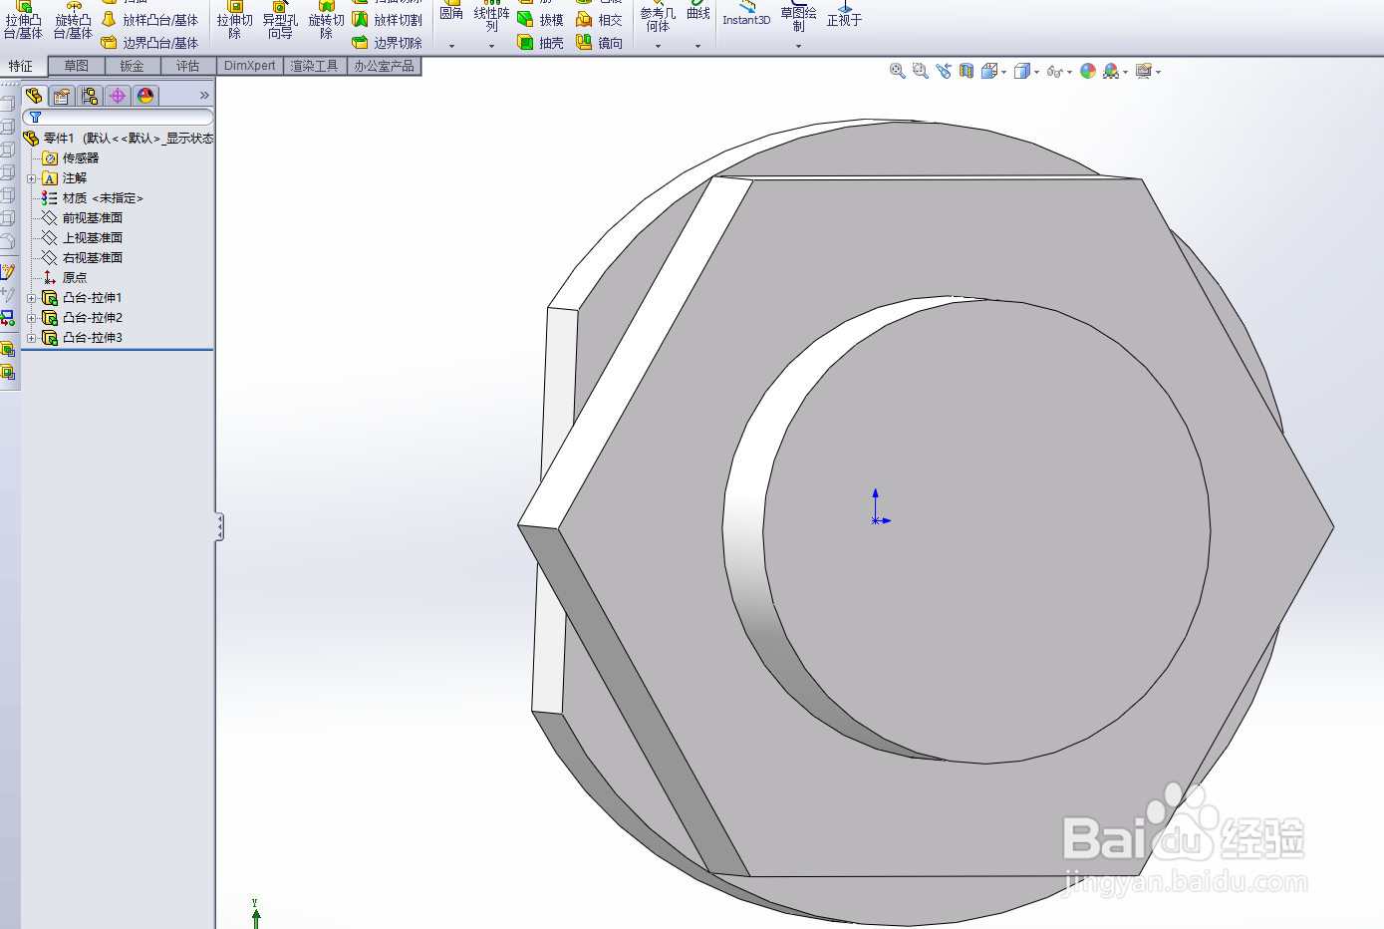1384x929 pixels.
Task: Select the 注解 annotations folder
Action: 65,177
